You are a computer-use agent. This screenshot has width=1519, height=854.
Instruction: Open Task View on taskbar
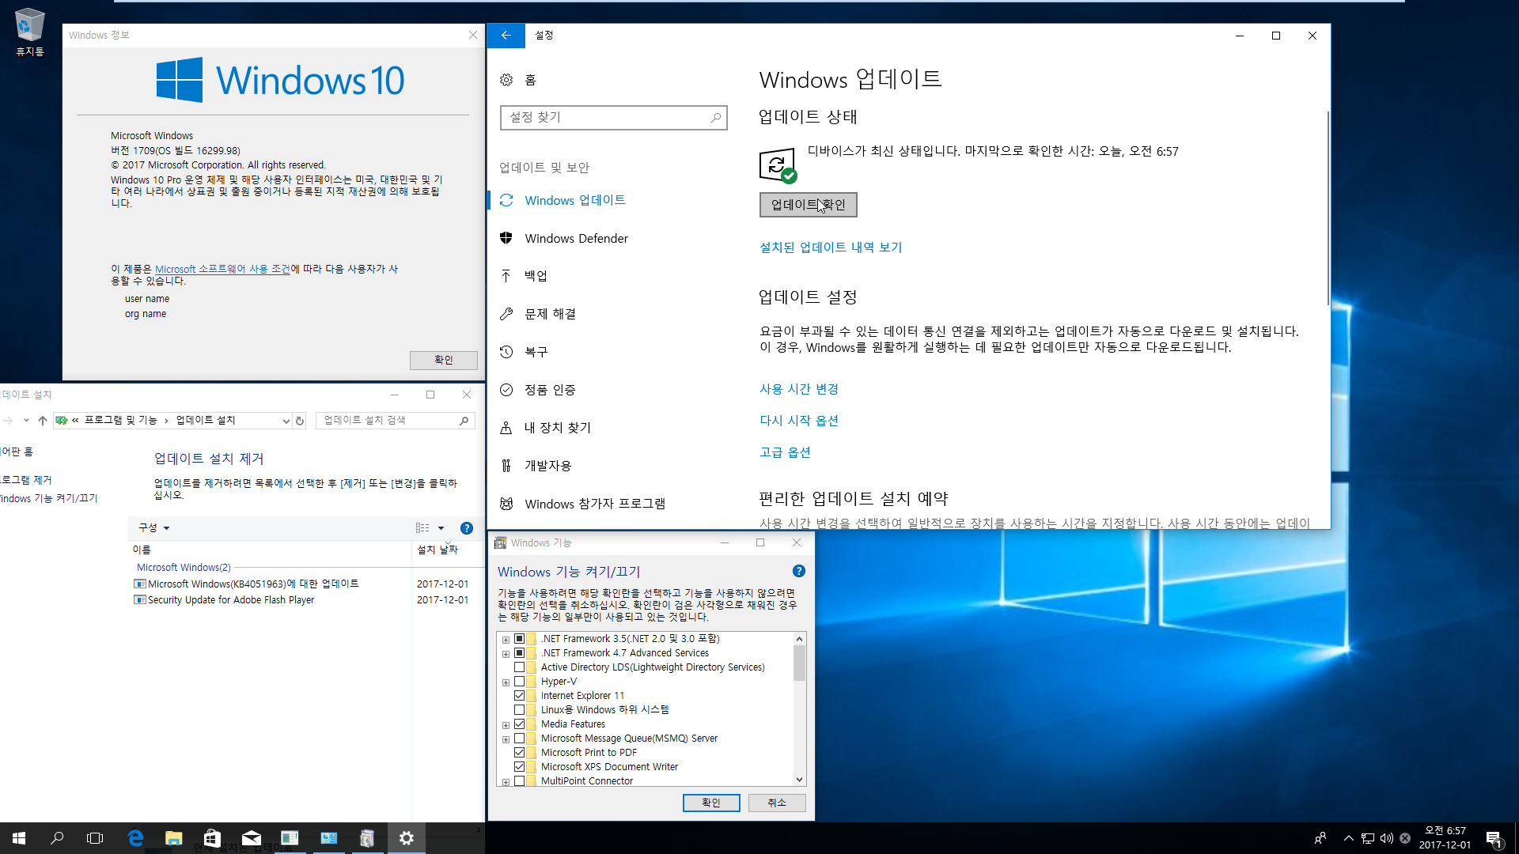95,838
